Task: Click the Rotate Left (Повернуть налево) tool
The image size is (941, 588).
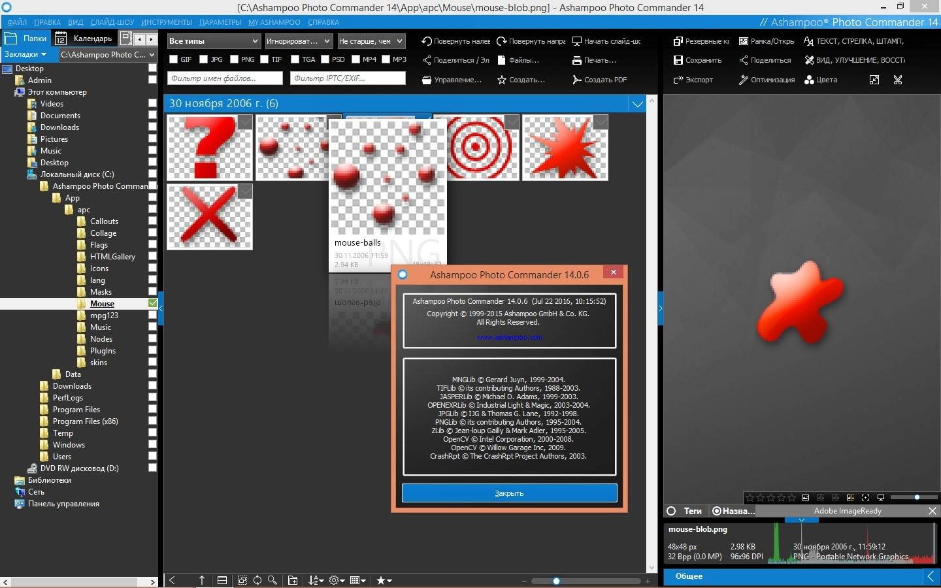Action: tap(455, 41)
